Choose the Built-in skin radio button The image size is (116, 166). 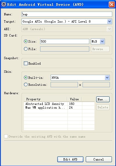tap(26, 78)
